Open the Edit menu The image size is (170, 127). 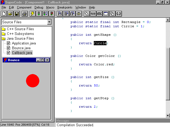point(11,7)
